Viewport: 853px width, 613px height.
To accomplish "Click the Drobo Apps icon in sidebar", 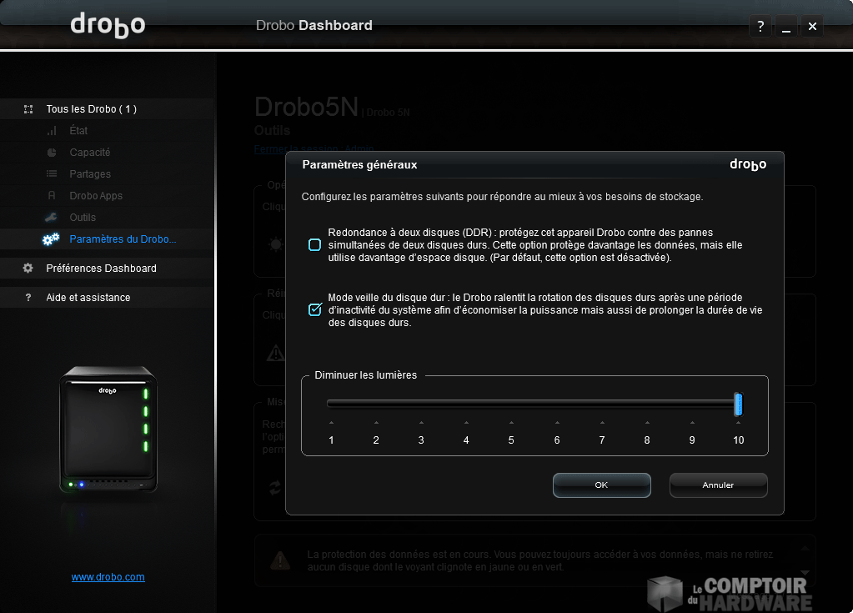I will pos(52,196).
